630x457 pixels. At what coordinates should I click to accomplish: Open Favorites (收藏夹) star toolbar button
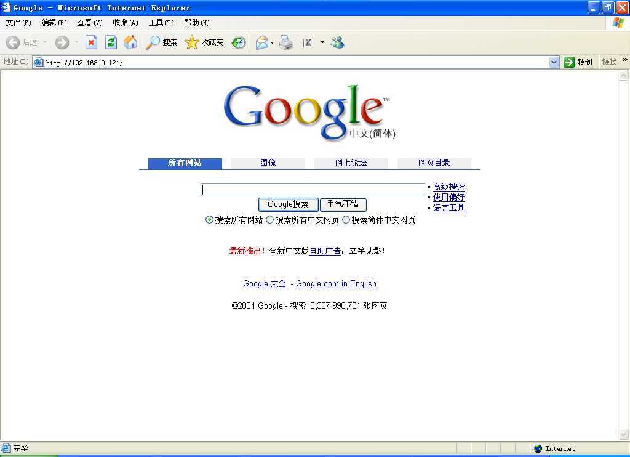(204, 42)
